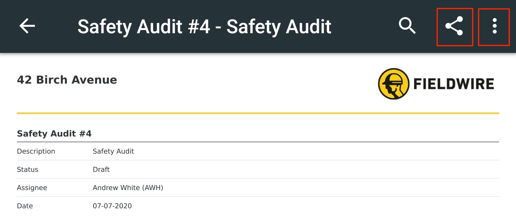The image size is (516, 221).
Task: Tap the Safety Audit description value
Action: [x=113, y=151]
